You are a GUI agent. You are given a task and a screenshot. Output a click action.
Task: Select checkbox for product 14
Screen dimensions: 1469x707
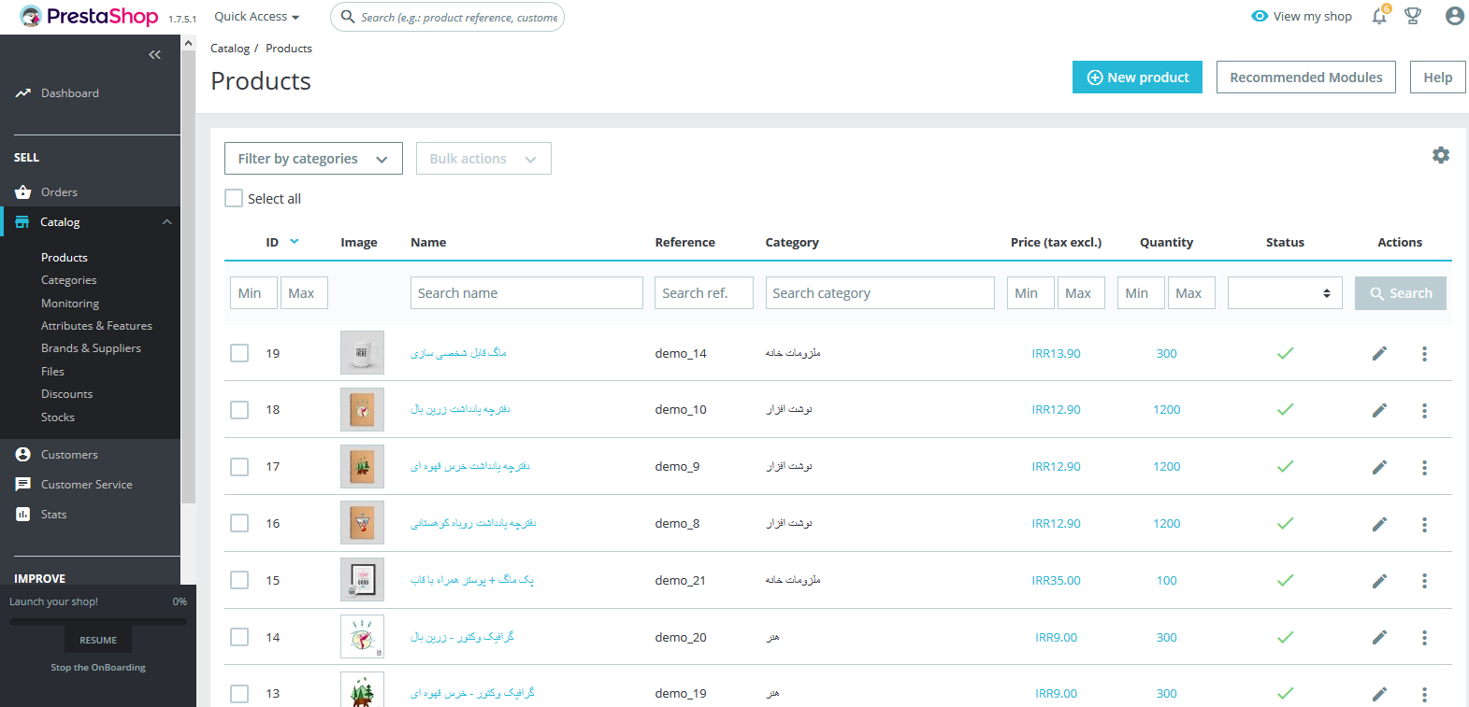(239, 637)
